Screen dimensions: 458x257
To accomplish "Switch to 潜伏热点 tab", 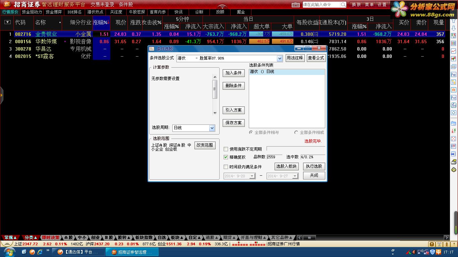I will [x=95, y=12].
